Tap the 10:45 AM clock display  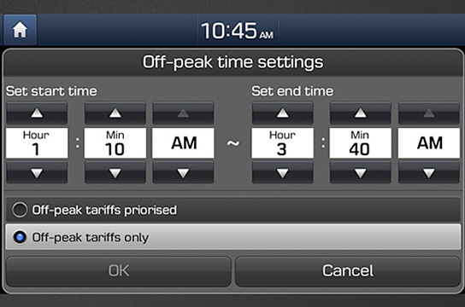pyautogui.click(x=238, y=31)
